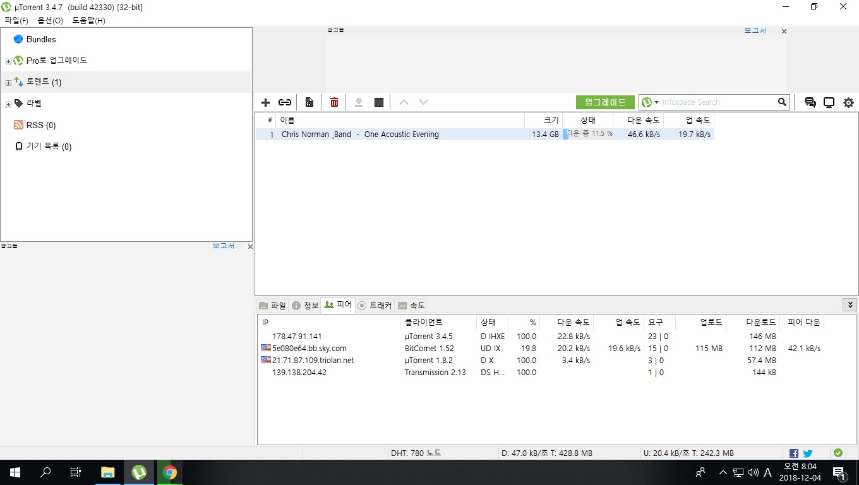The image size is (859, 485).
Task: Click the download progress bar of Chris Norman torrent
Action: point(588,134)
